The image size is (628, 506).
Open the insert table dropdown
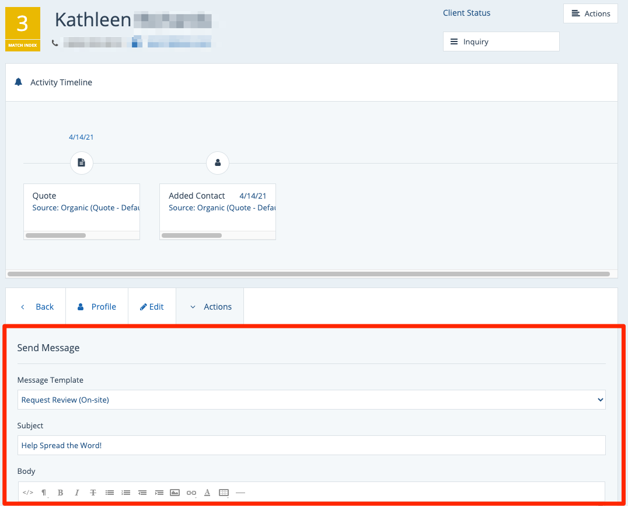tap(224, 493)
